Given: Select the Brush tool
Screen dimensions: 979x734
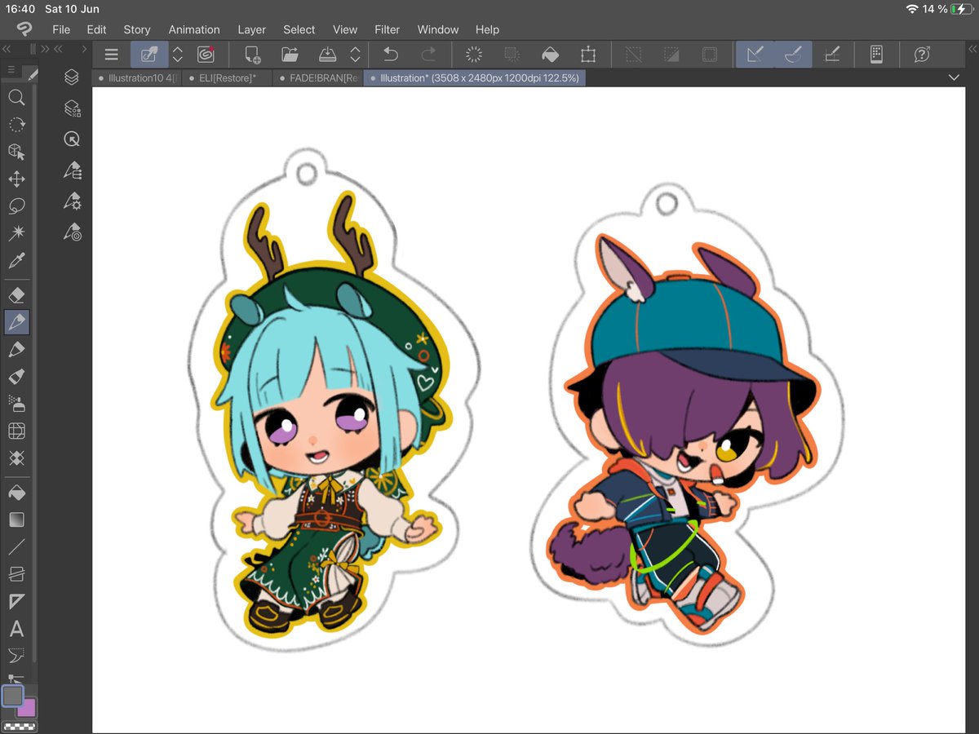Looking at the screenshot, I should click(x=16, y=376).
